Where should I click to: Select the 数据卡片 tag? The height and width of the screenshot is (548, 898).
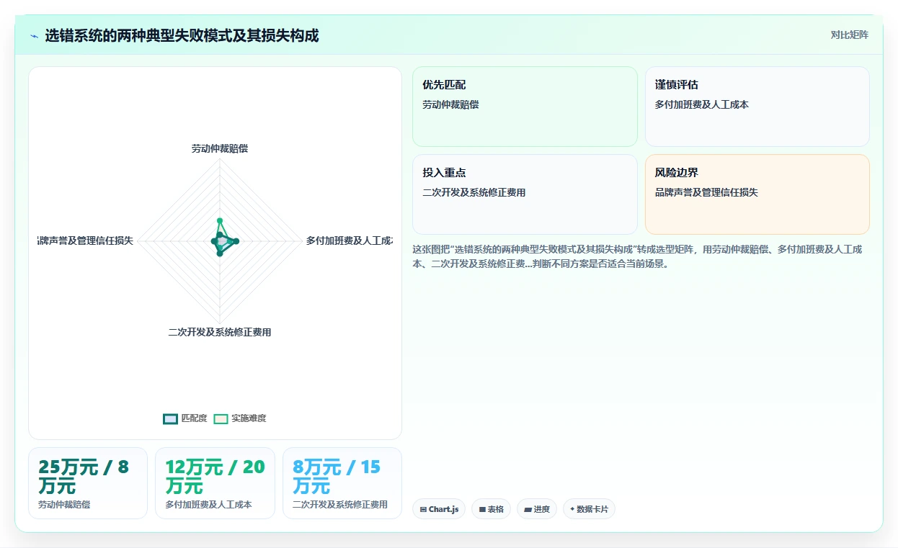coord(589,509)
